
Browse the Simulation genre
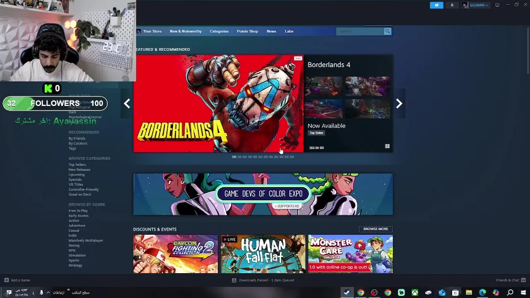77,255
